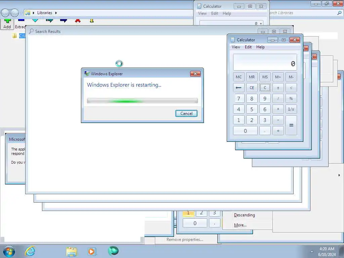Open the Help menu of front Calculator
Screen dimensions: 344x258
260,47
